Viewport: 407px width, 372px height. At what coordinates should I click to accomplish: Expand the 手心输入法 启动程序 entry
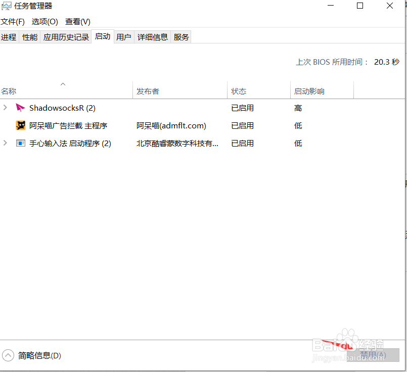(5, 143)
